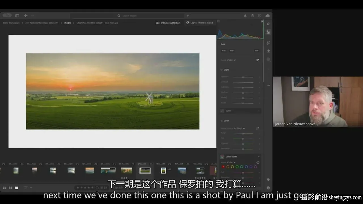Click Copy 1 Photo to Cloud
Image resolution: width=363 pixels, height=204 pixels.
tap(200, 23)
